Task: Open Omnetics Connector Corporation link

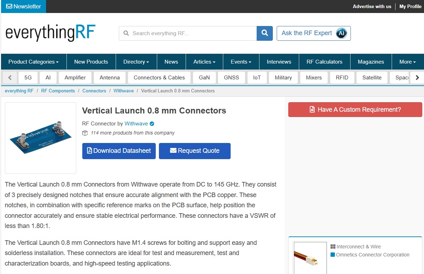Action: tap(373, 255)
